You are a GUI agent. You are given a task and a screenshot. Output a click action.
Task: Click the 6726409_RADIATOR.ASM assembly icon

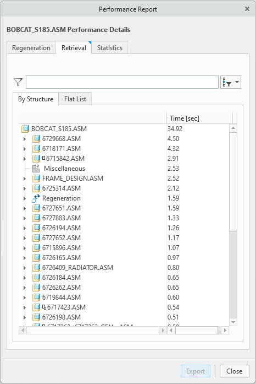point(36,268)
